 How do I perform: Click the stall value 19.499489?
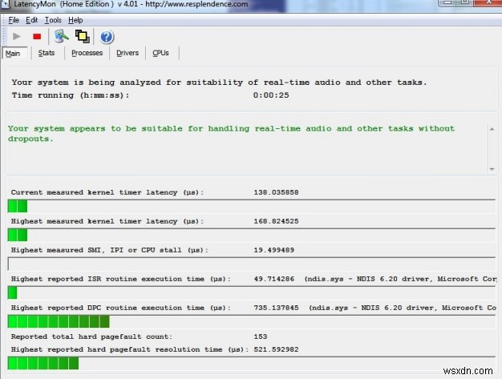click(x=273, y=250)
